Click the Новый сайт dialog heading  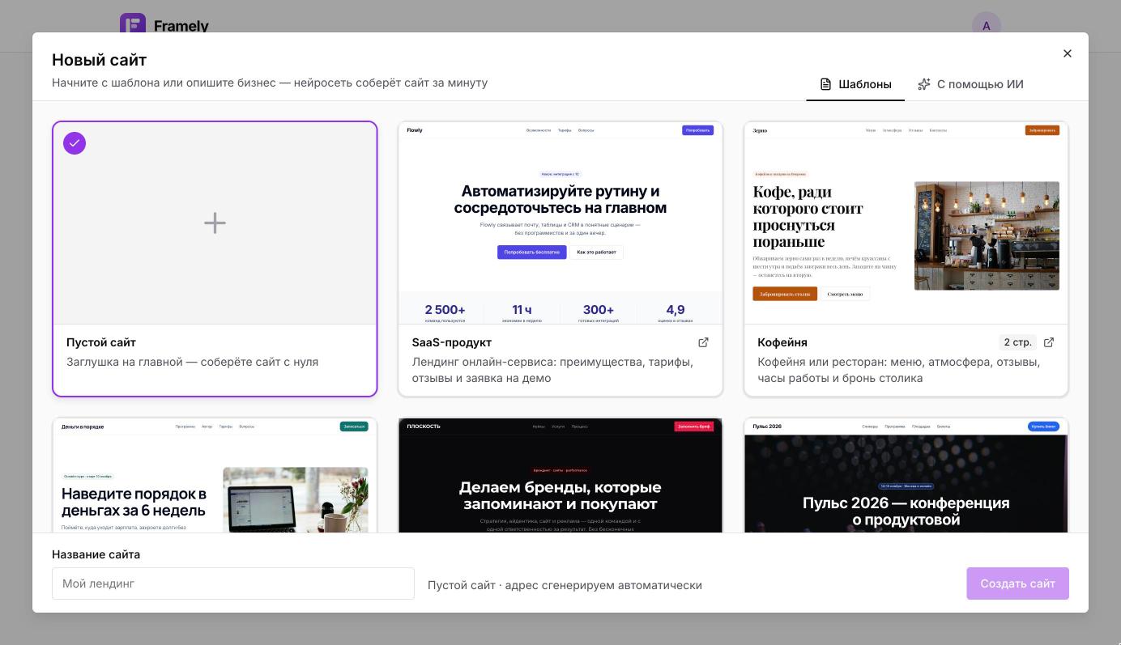click(x=99, y=60)
